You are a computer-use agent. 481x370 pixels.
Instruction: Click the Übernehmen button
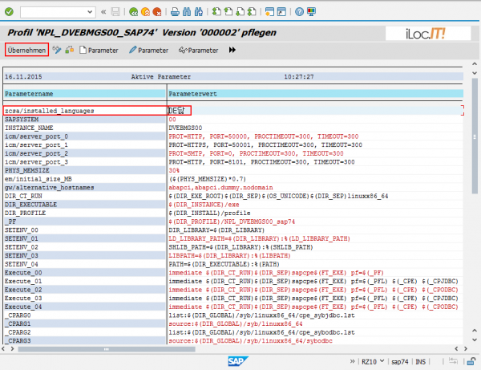[26, 50]
